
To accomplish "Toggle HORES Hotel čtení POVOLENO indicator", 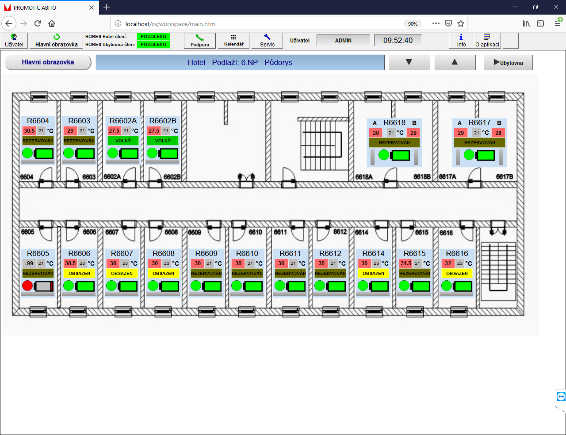I will 153,37.
